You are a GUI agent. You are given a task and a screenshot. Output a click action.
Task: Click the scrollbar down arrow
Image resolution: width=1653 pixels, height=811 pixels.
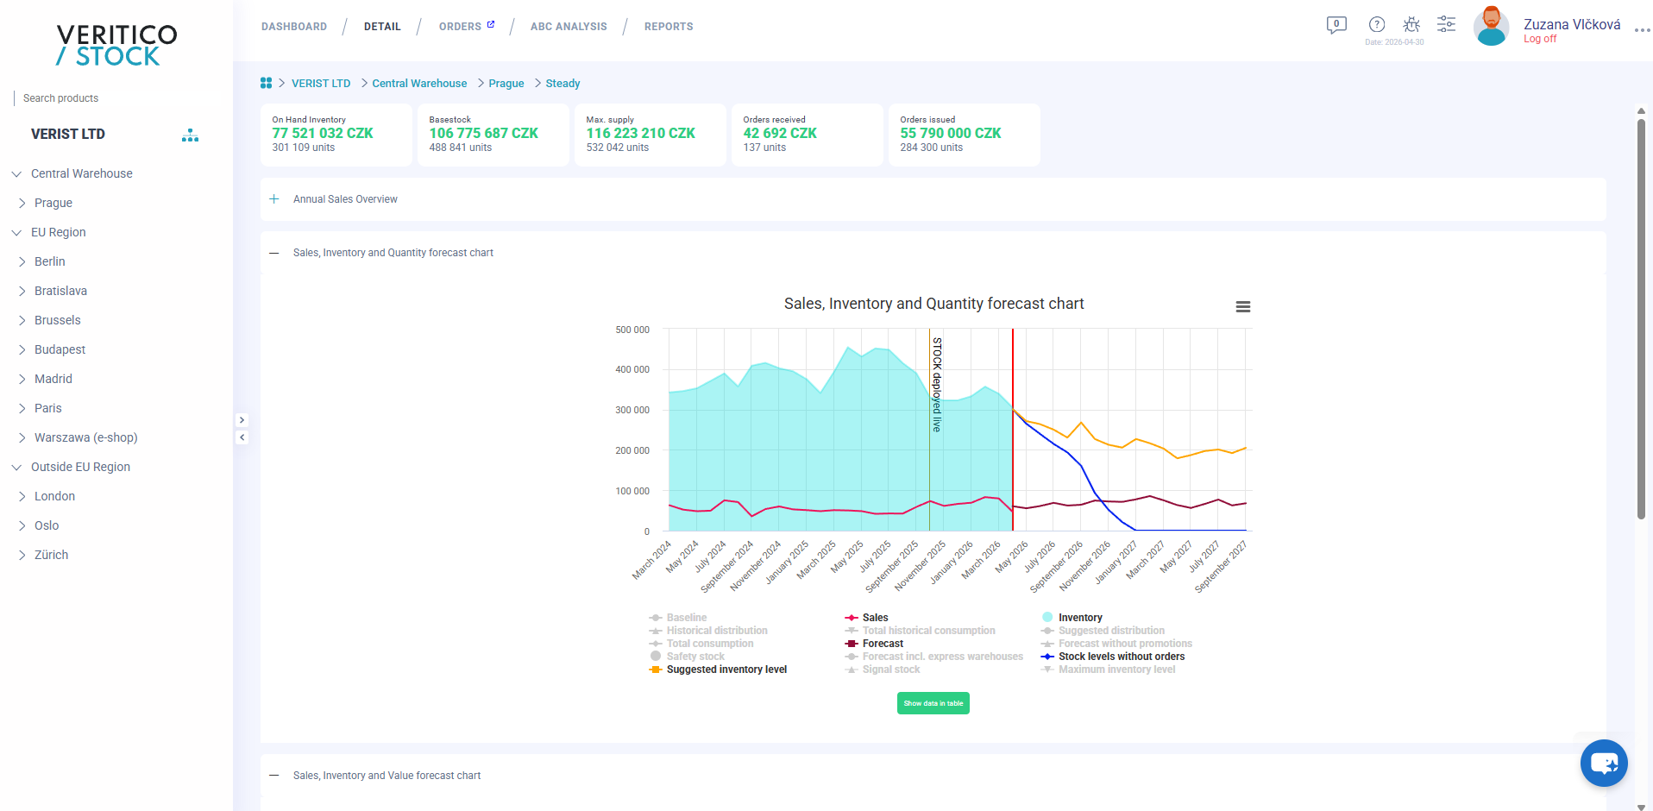pyautogui.click(x=1641, y=806)
